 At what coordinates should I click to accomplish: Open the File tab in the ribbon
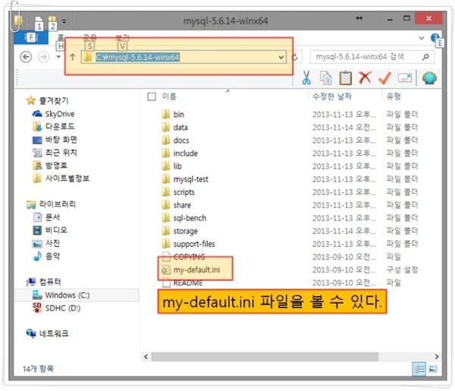(x=31, y=38)
